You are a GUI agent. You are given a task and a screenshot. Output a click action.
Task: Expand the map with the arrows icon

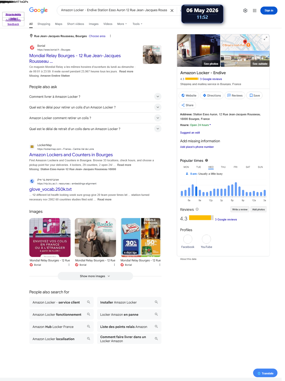[265, 38]
